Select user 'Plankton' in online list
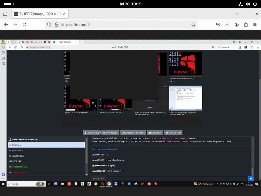This screenshot has width=261, height=196. [x=47, y=145]
